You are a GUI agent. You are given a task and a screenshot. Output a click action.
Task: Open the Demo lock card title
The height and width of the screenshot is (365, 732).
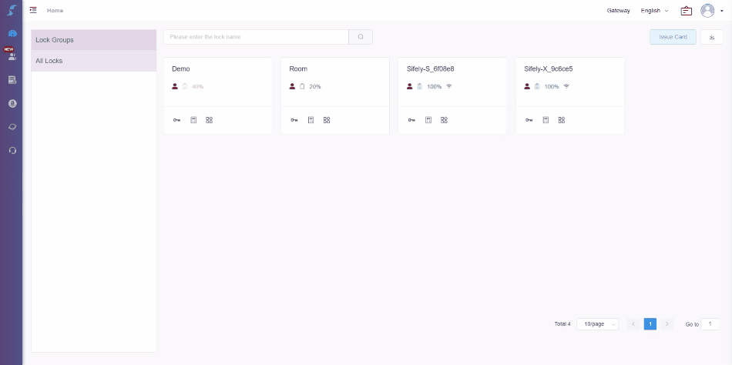point(181,69)
